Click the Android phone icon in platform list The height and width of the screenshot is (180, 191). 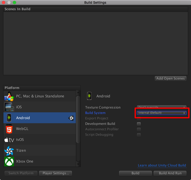pos(9,118)
